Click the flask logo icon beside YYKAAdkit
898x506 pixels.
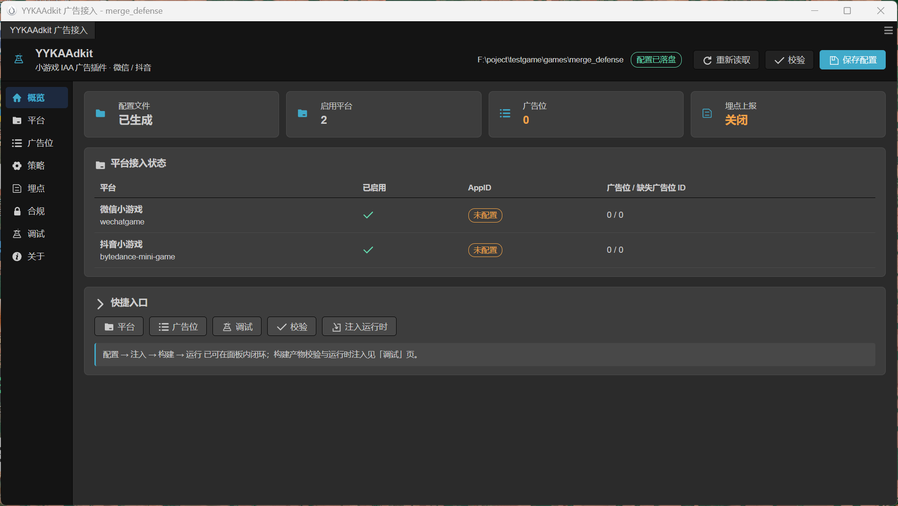[19, 60]
